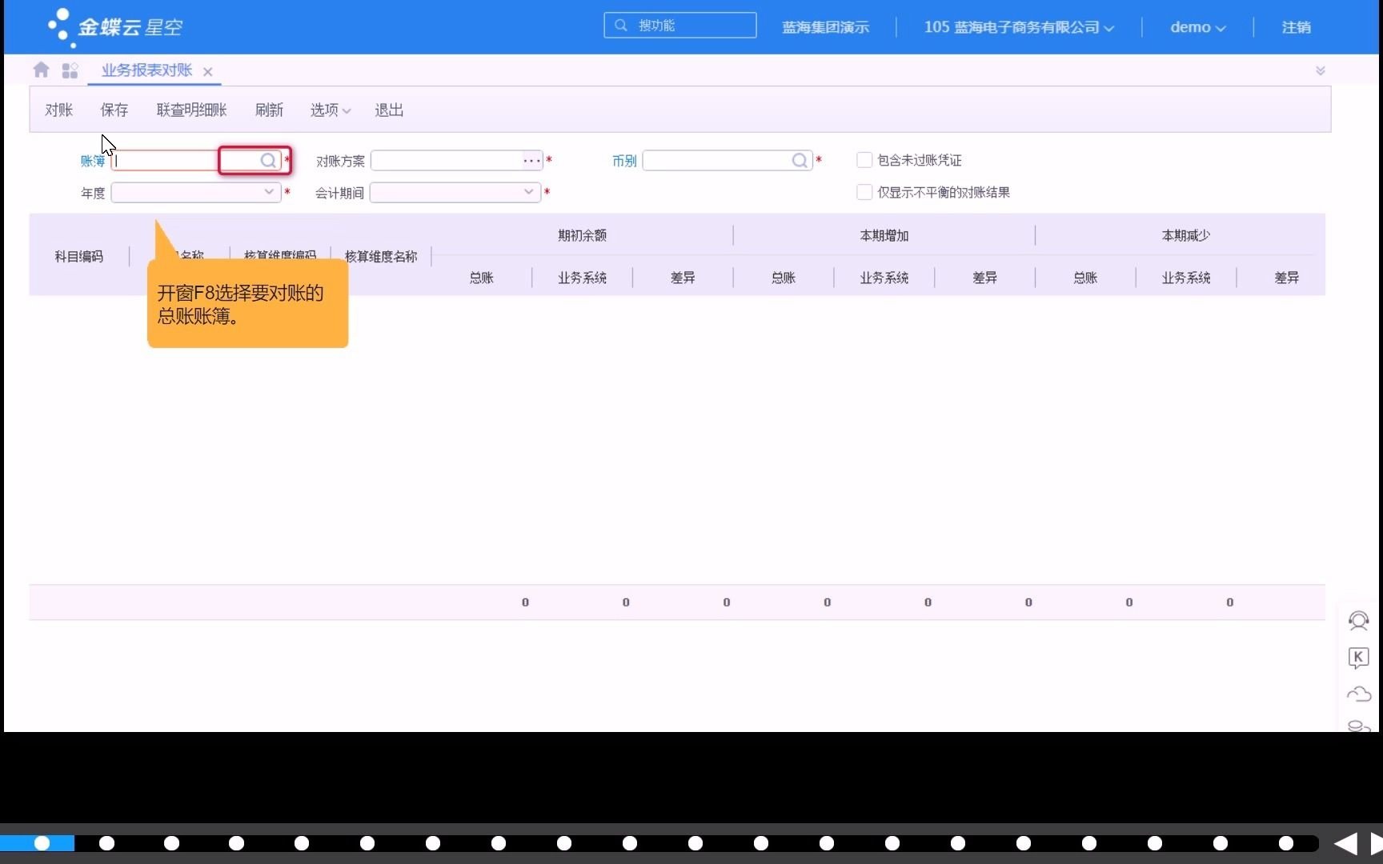Enable 包含未过账凭证 checkbox
Screen dimensions: 1383x864
tap(864, 160)
